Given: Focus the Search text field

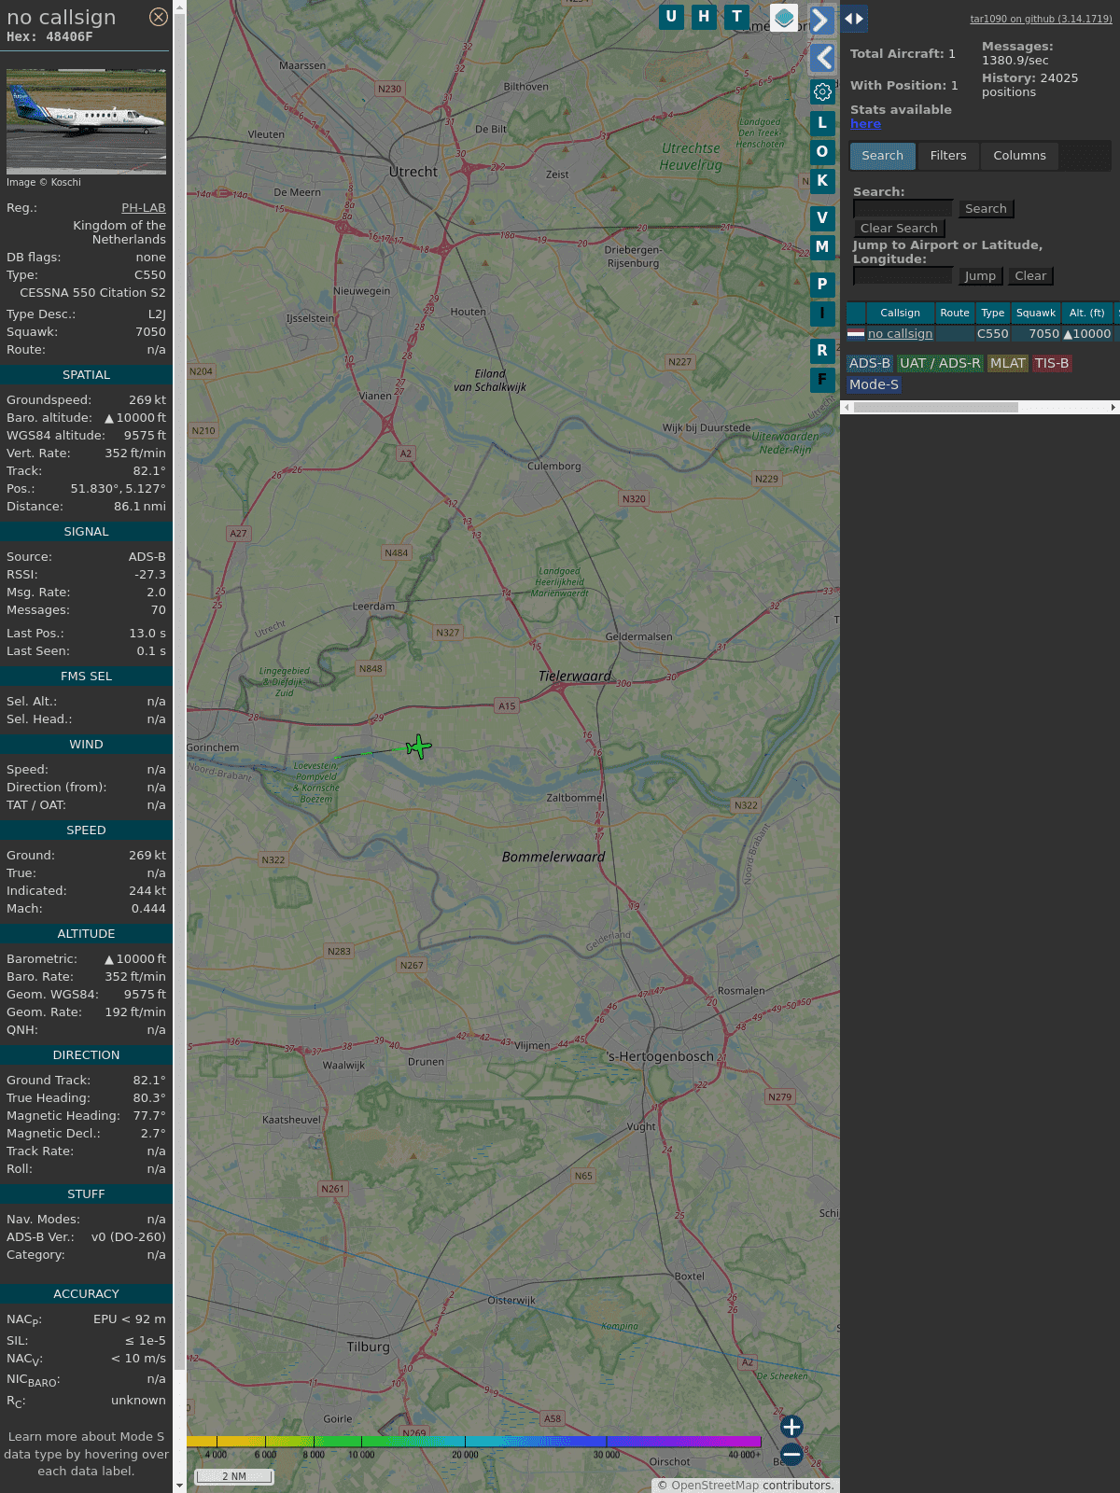Looking at the screenshot, I should (903, 209).
